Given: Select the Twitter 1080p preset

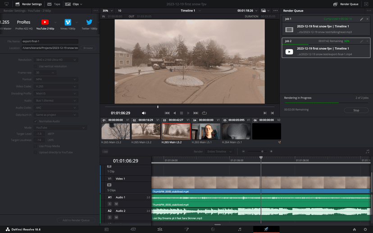Looking at the screenshot, I should 89,22.
